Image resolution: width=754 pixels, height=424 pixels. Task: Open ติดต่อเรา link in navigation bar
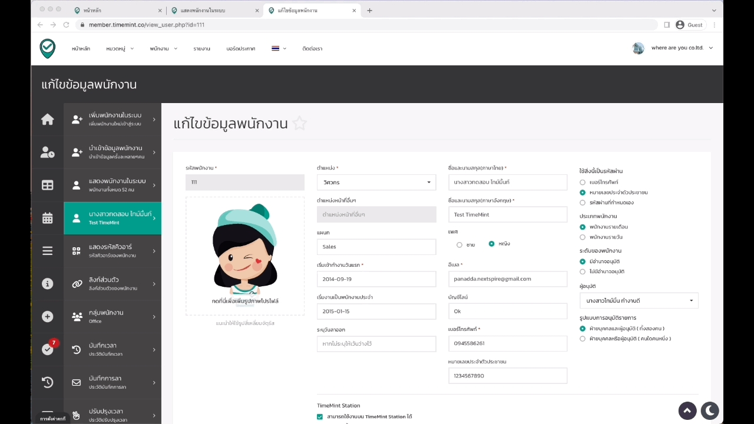(312, 48)
